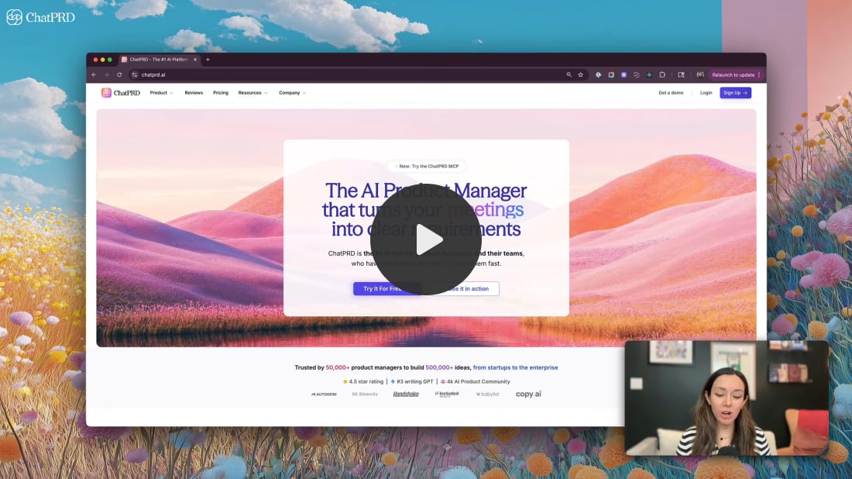The height and width of the screenshot is (479, 852).
Task: Click the copy.ai logo
Action: click(x=528, y=395)
